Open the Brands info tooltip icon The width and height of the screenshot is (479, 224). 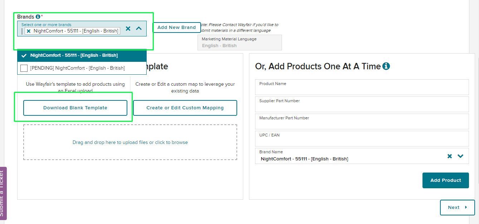click(38, 17)
